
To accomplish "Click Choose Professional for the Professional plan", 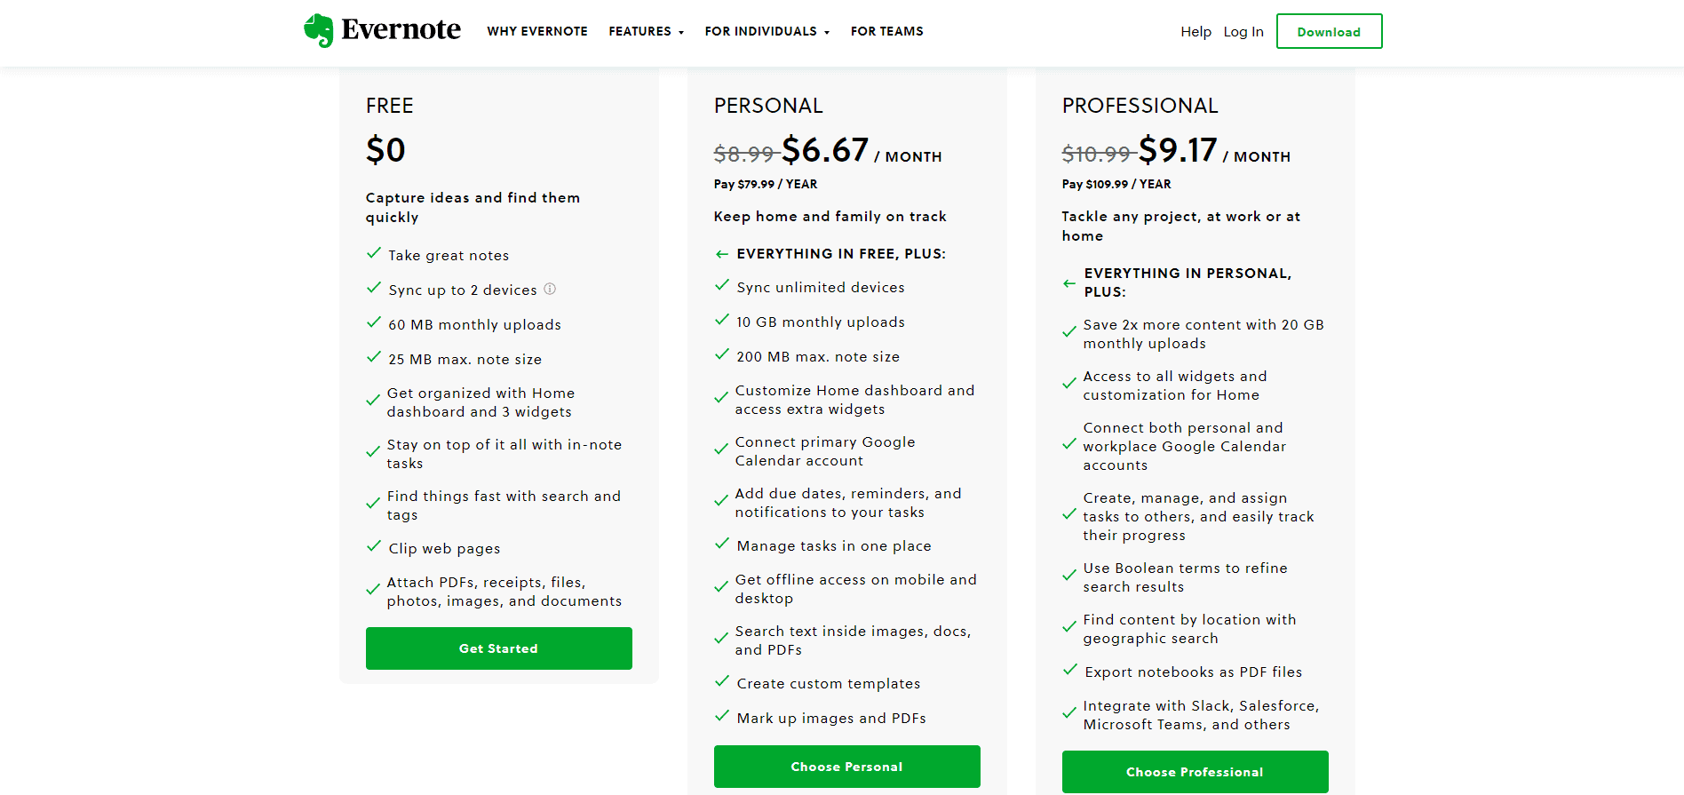I will tap(1195, 772).
